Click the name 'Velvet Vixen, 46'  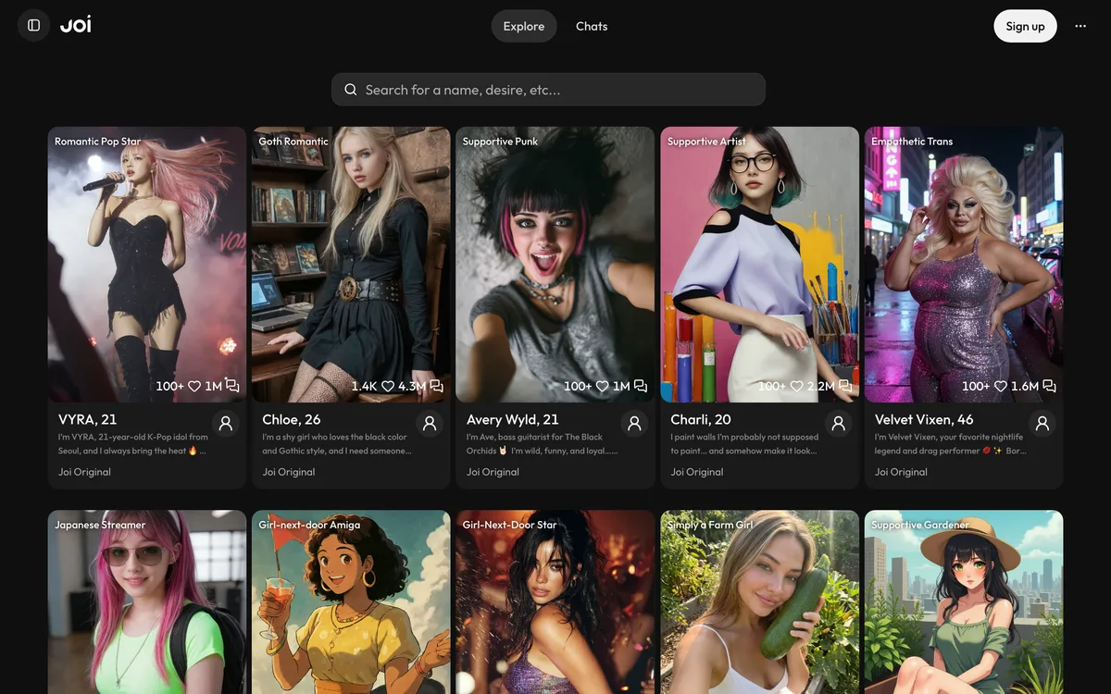click(x=924, y=419)
